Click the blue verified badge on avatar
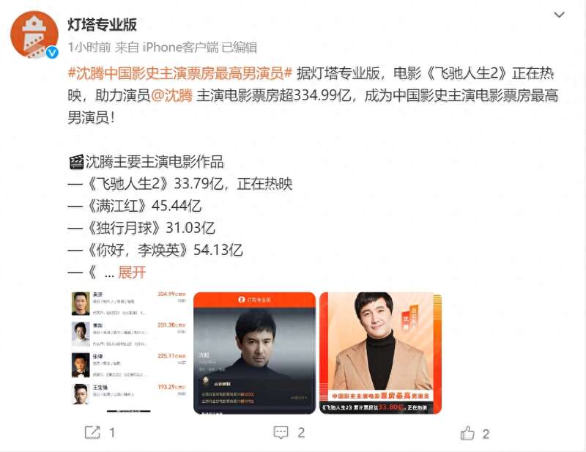 [x=52, y=53]
